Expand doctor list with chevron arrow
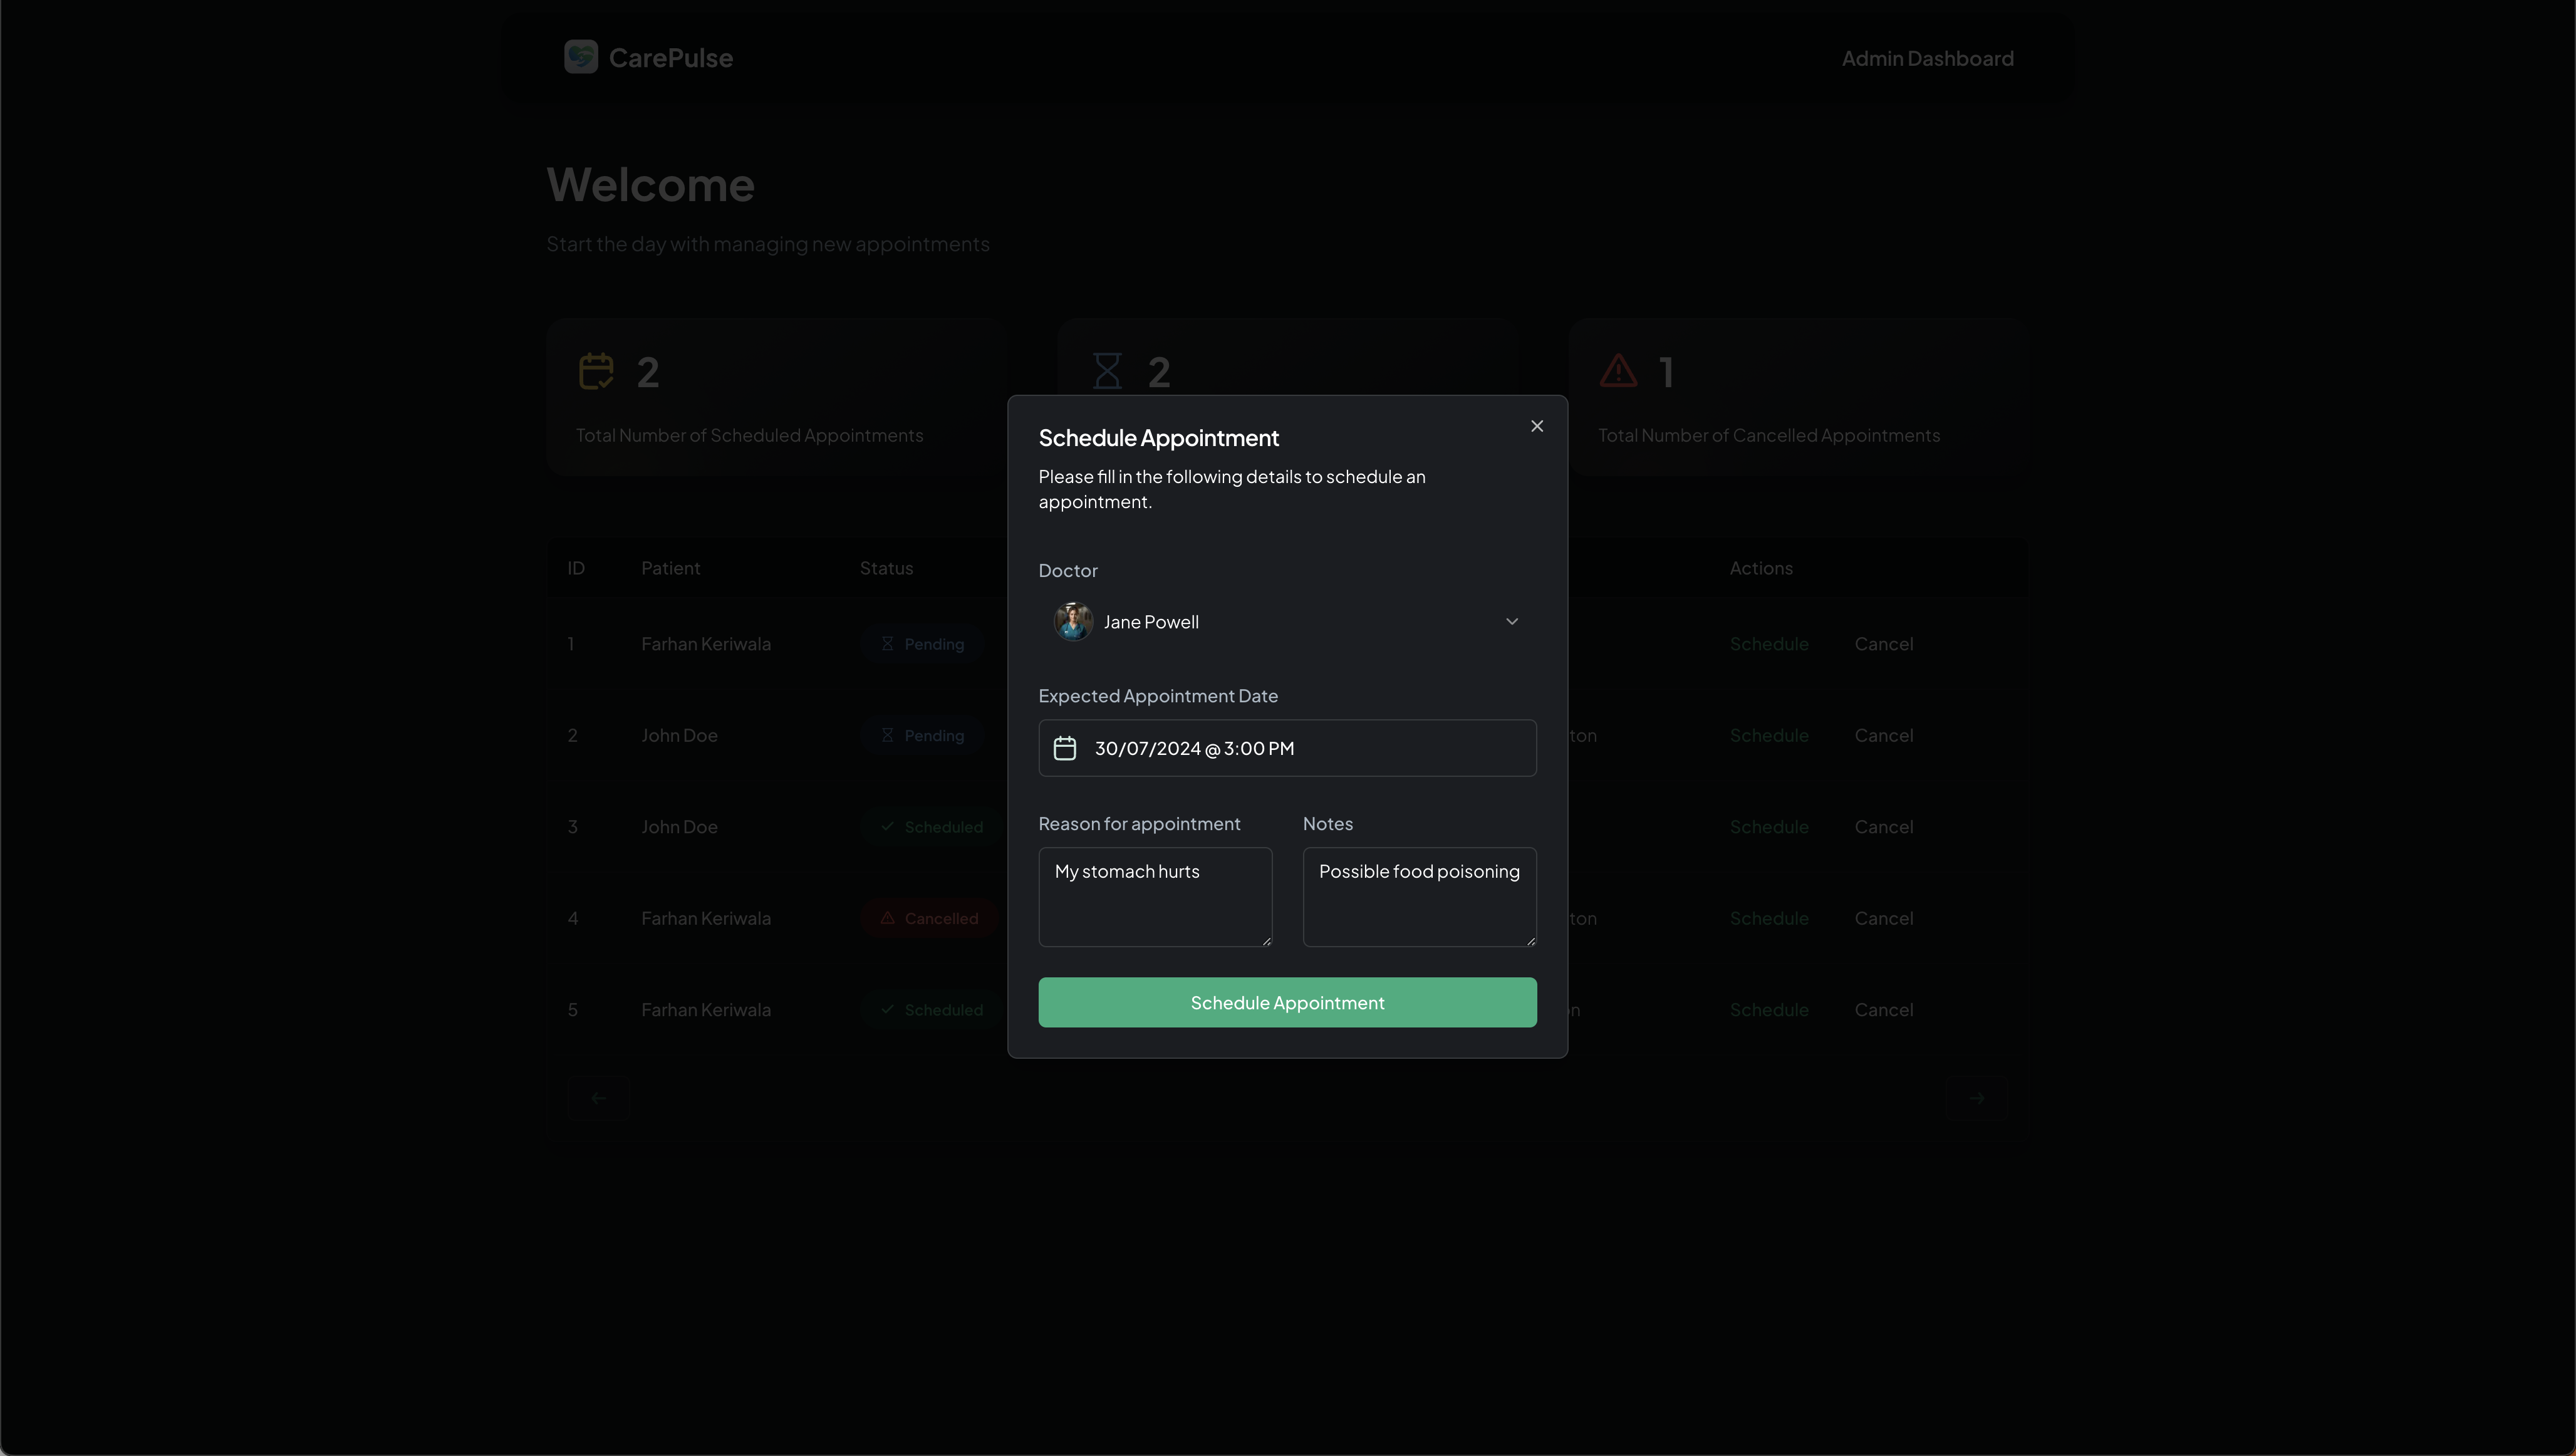 [x=1512, y=621]
